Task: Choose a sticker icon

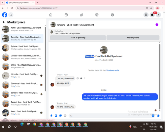Action: [x=60, y=115]
